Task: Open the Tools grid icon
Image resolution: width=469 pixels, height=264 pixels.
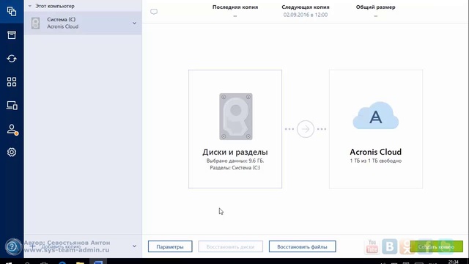Action: 12,81
